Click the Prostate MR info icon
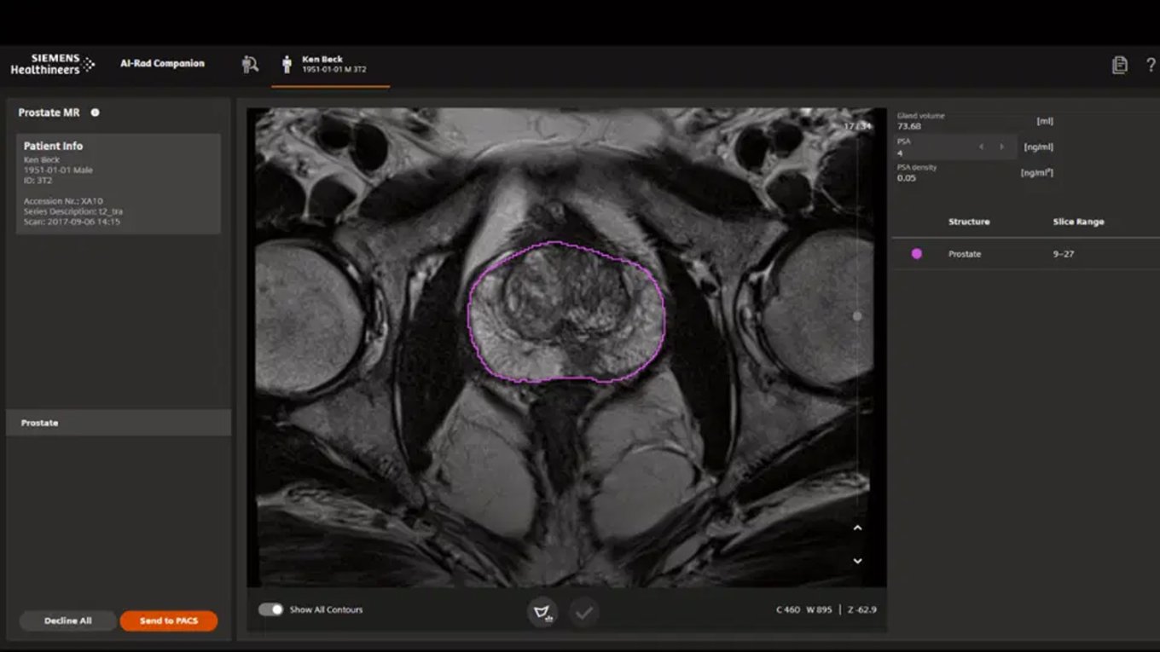This screenshot has width=1160, height=652. click(x=95, y=112)
